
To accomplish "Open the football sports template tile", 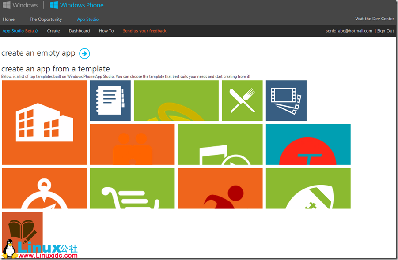I will tap(308, 188).
